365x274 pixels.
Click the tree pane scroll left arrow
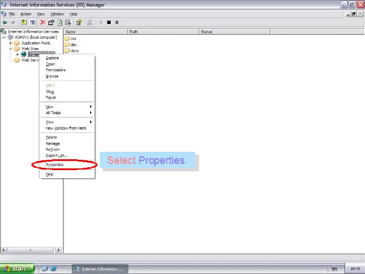[3, 250]
